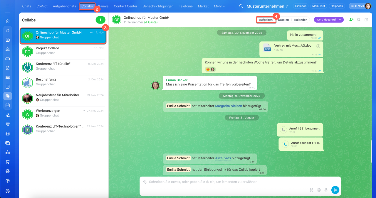Click the Kalender button in chat header
The height and width of the screenshot is (198, 376).
[301, 20]
